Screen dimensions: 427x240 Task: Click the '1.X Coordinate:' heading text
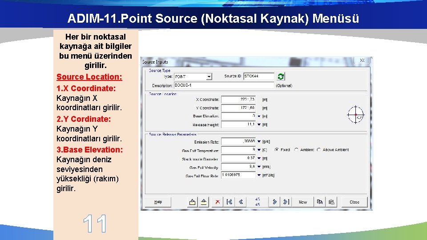86,88
